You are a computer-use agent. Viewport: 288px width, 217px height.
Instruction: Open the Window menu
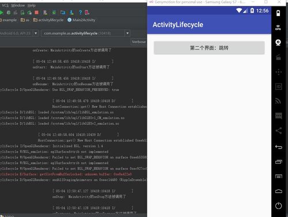(18, 5)
